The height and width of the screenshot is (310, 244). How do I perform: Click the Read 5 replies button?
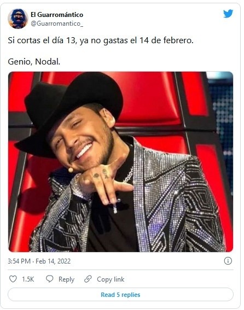[x=120, y=295]
